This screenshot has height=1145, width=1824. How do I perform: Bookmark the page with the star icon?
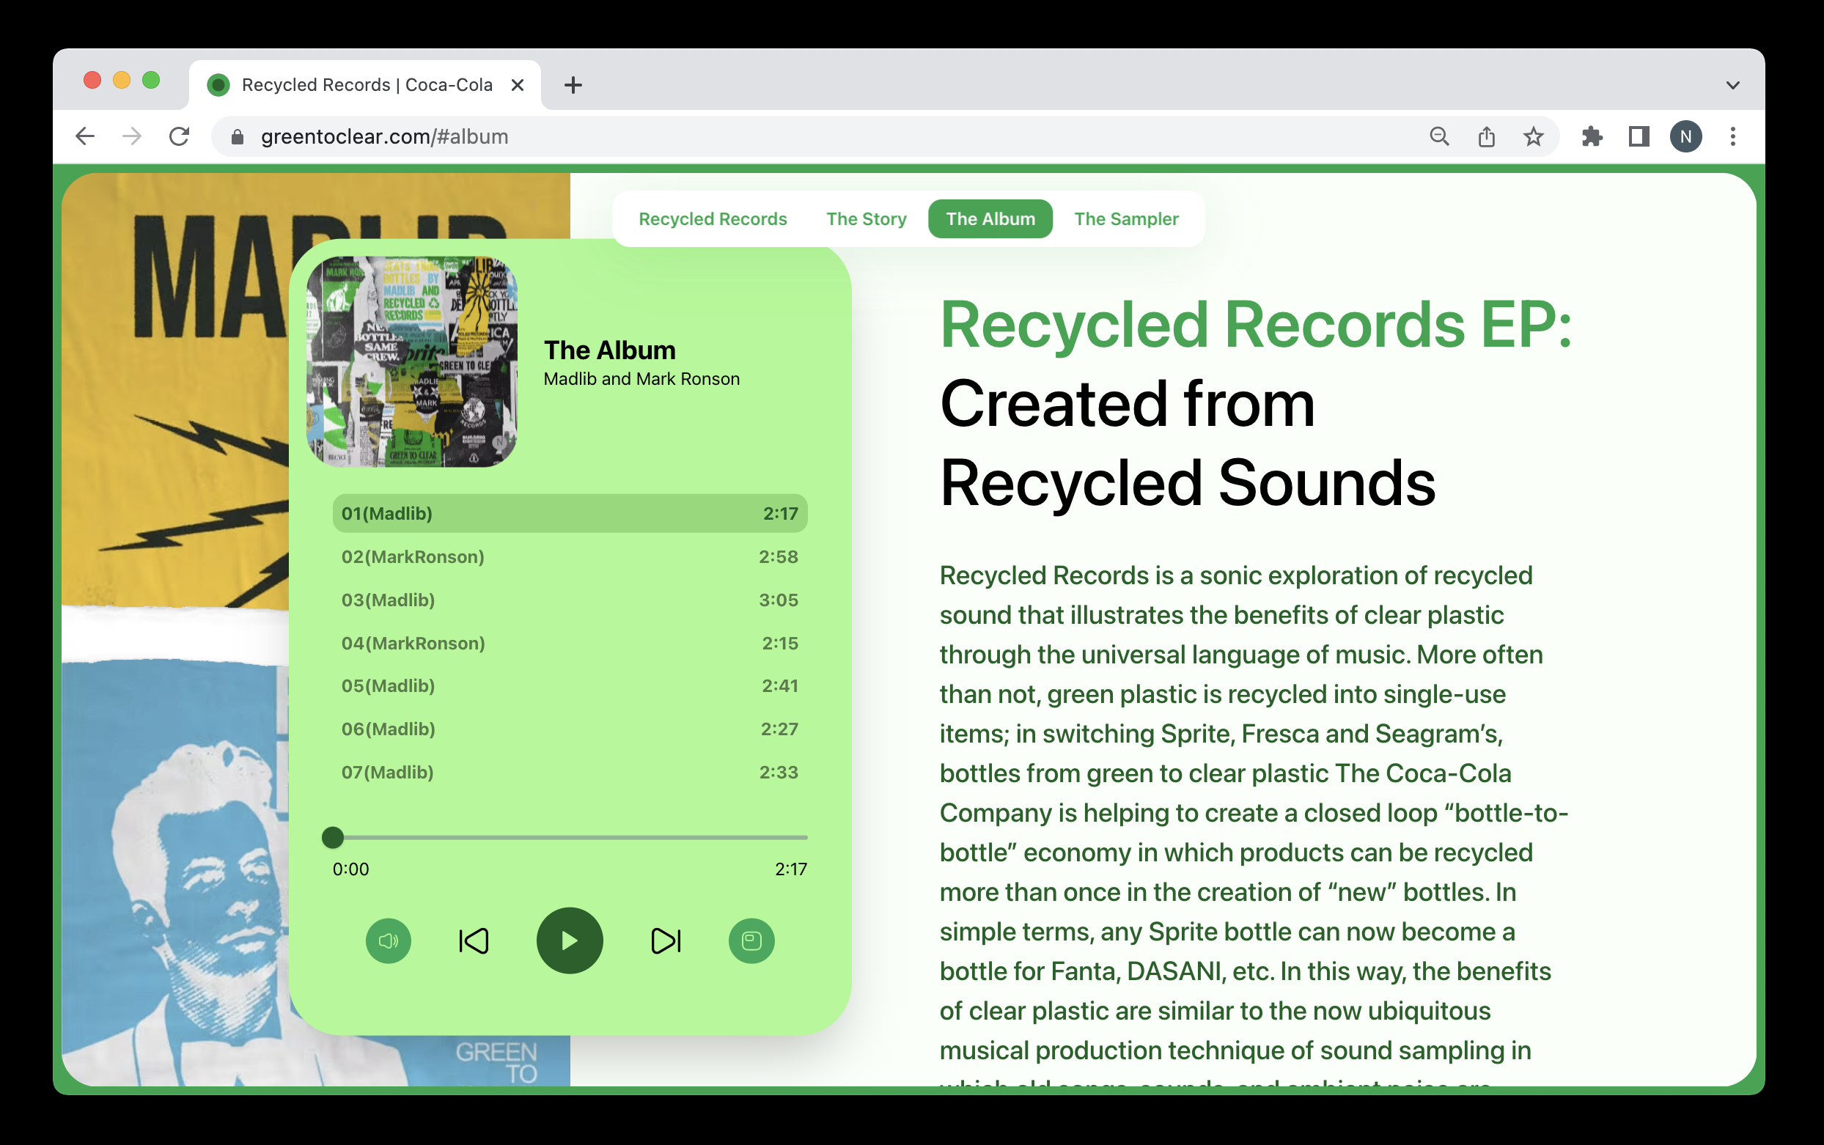point(1532,136)
